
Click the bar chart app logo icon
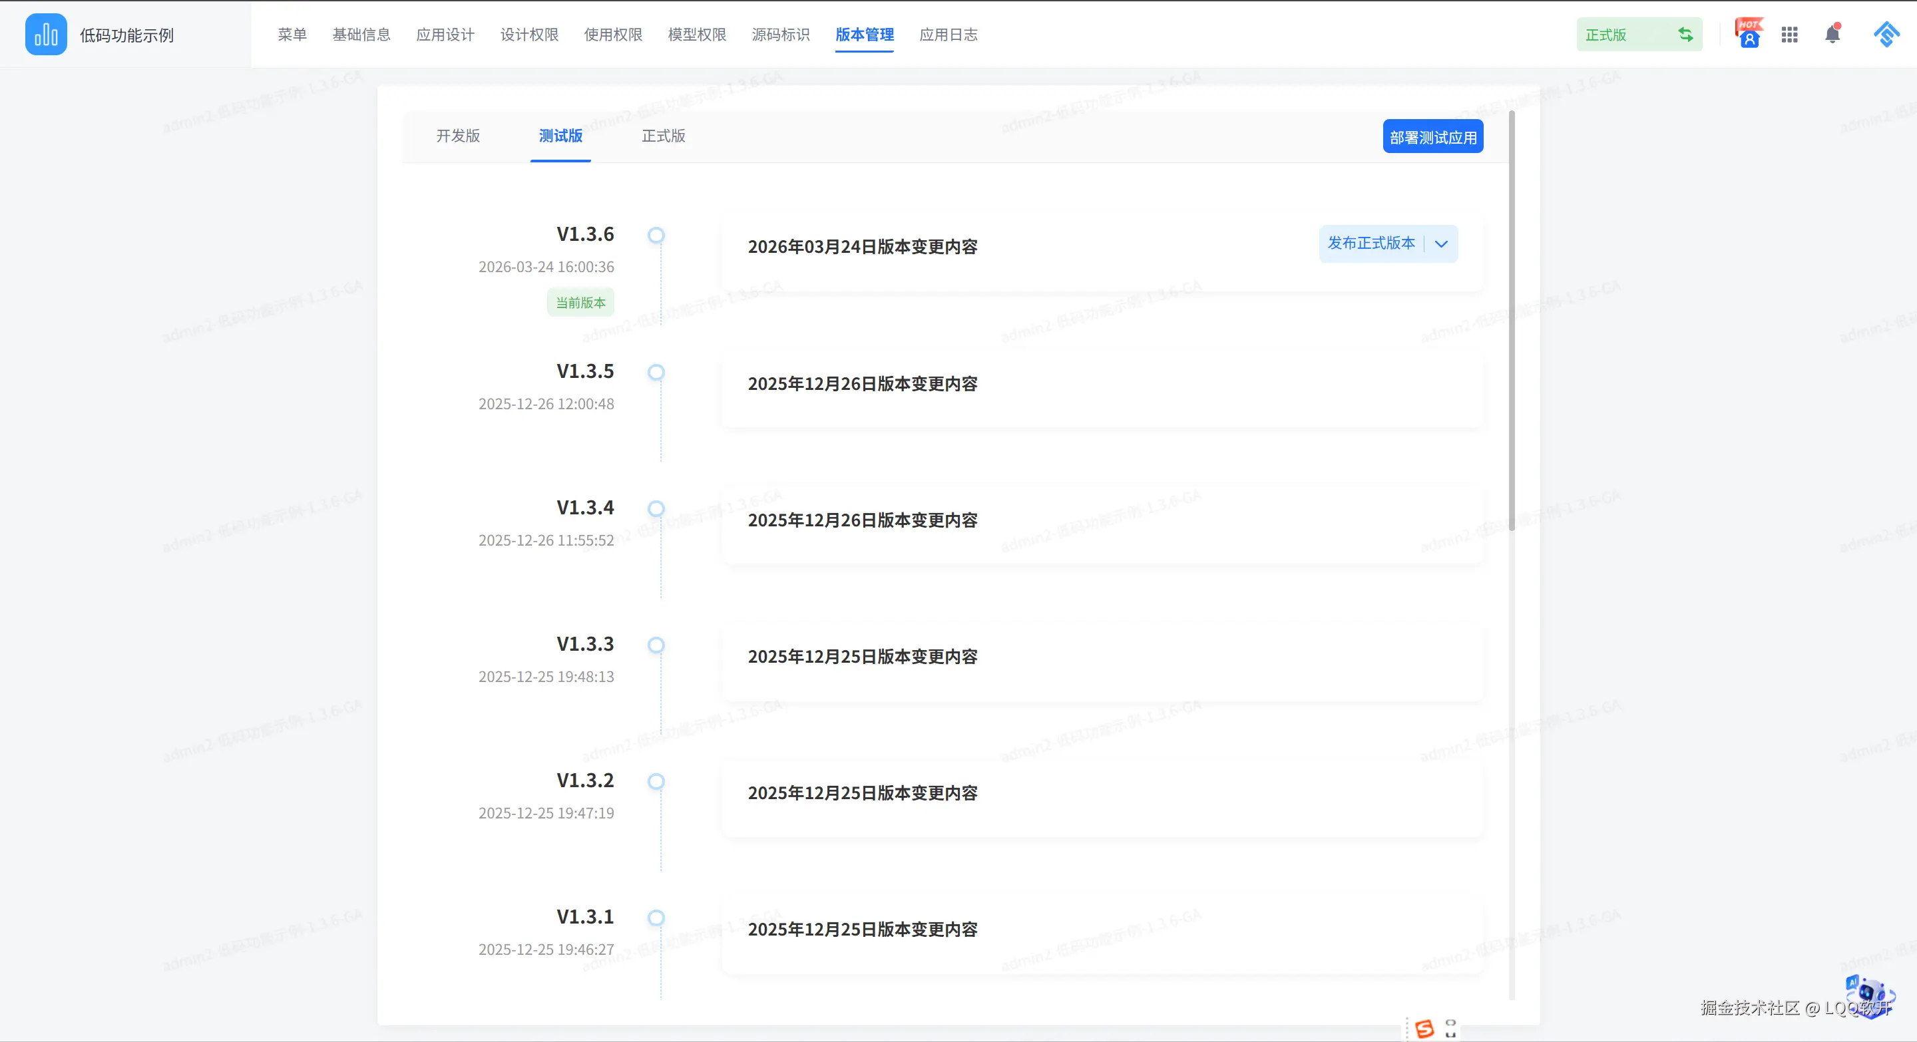tap(45, 34)
